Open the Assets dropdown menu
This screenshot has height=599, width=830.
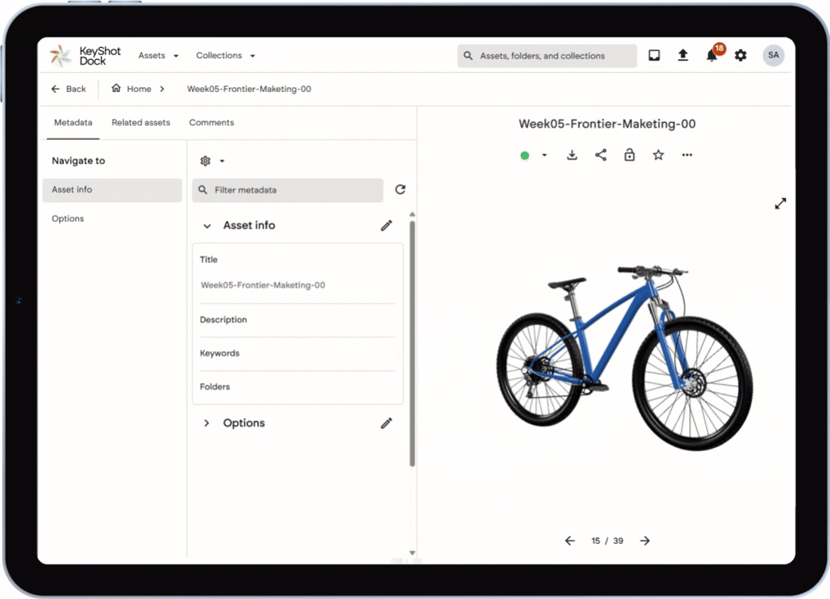pyautogui.click(x=158, y=56)
